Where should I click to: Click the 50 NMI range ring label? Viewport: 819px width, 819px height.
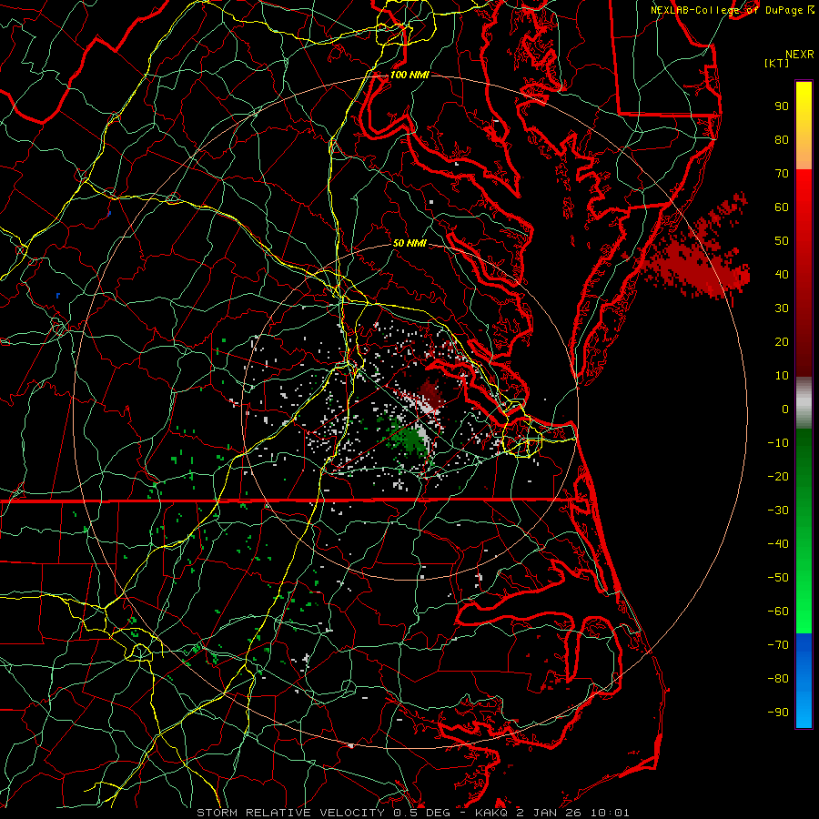pyautogui.click(x=409, y=243)
